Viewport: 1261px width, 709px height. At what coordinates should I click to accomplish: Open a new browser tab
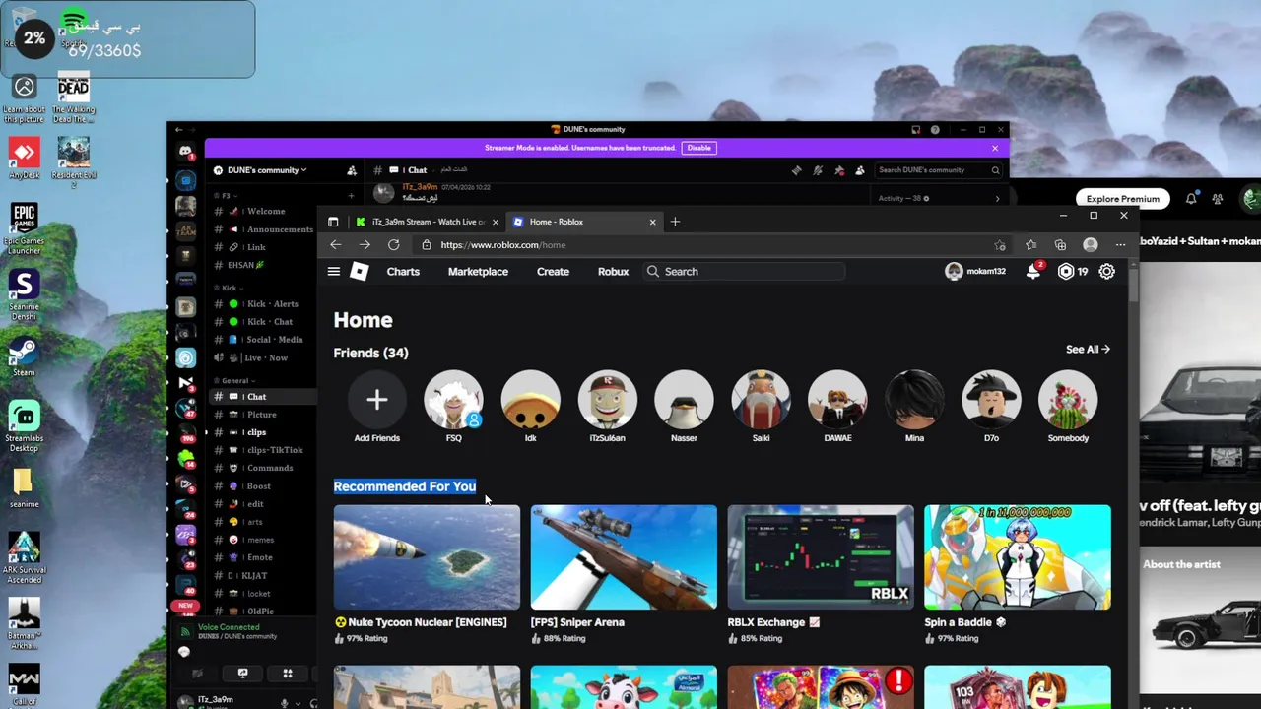[675, 222]
